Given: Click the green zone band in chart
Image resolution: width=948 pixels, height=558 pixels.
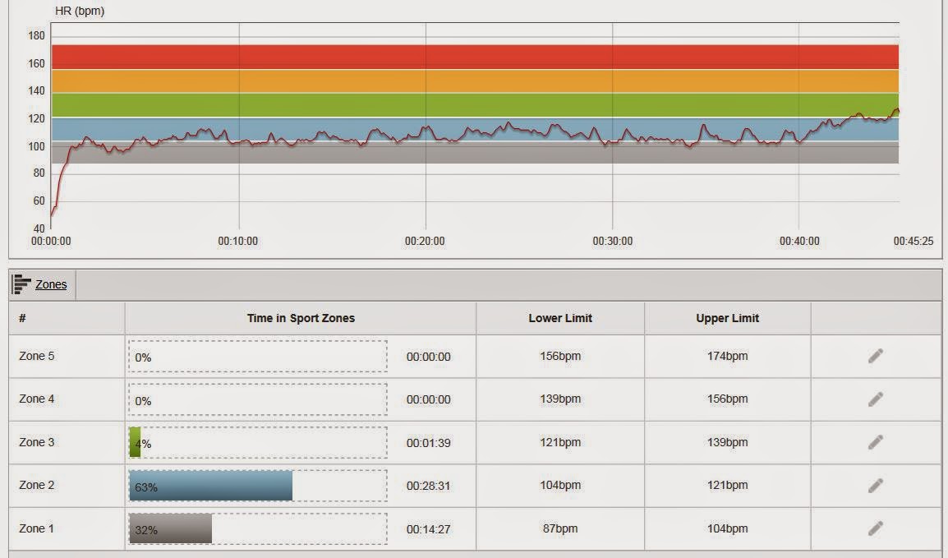Looking at the screenshot, I should pyautogui.click(x=475, y=105).
